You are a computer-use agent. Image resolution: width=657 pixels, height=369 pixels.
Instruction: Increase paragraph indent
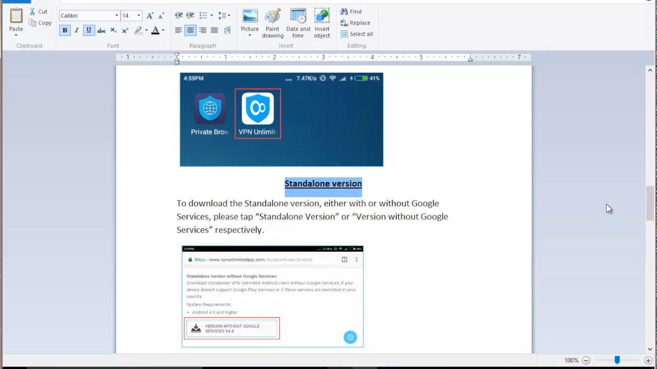click(190, 15)
